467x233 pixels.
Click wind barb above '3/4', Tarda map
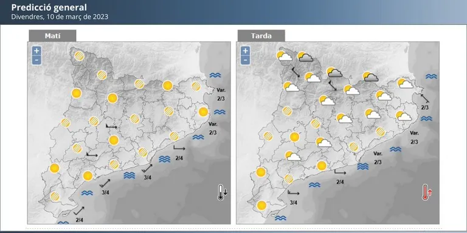[x=294, y=193]
